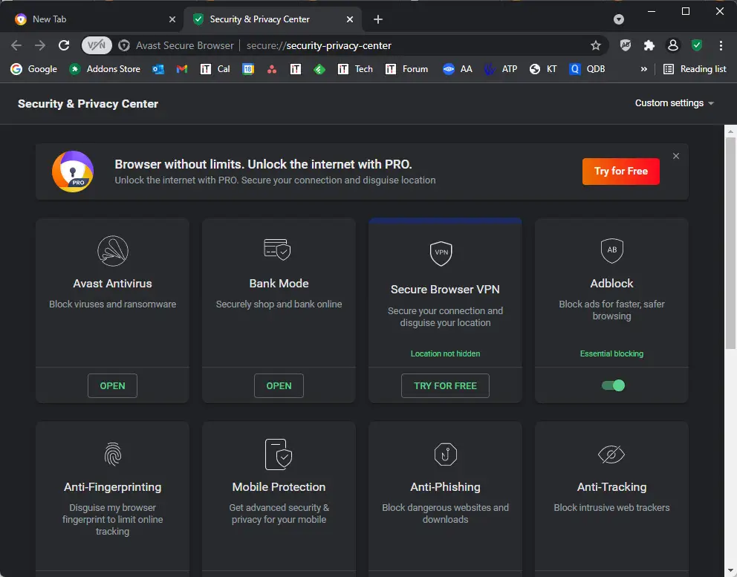
Task: Open the AA bookmark
Action: [x=458, y=69]
